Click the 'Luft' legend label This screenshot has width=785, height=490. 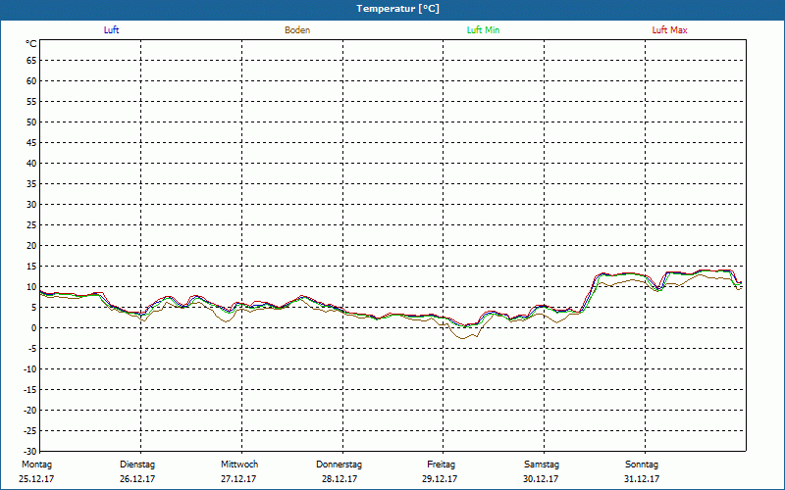111,30
